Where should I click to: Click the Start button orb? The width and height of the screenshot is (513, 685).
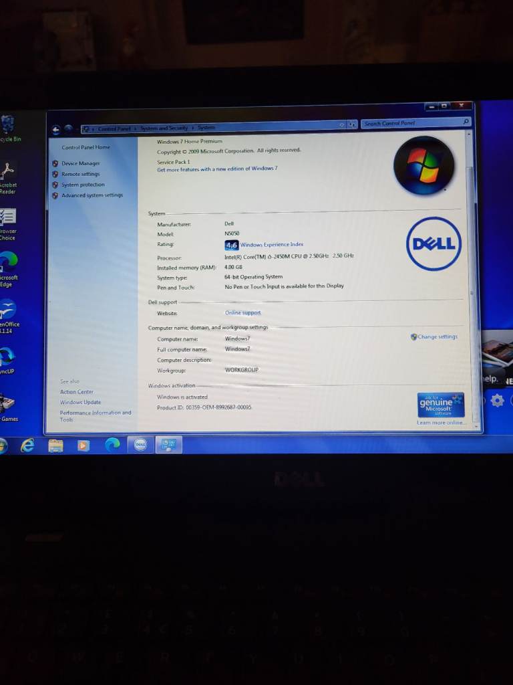click(x=2, y=446)
